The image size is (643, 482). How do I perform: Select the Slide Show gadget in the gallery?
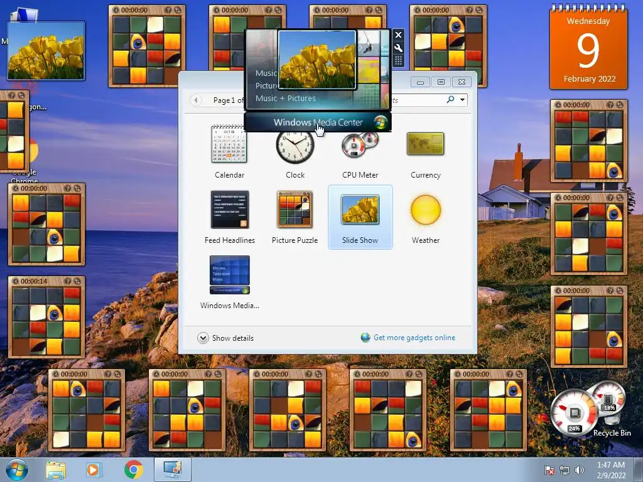[360, 217]
